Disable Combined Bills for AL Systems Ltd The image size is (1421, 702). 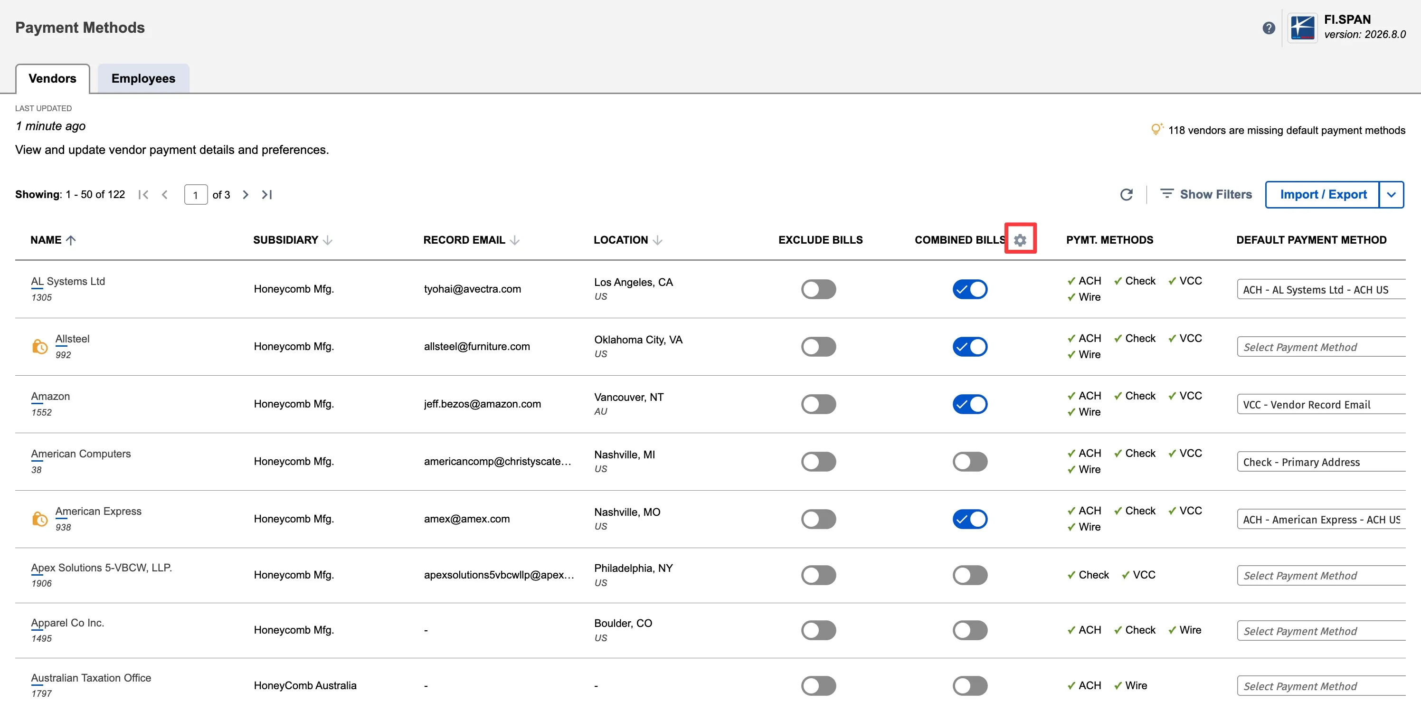pos(970,289)
